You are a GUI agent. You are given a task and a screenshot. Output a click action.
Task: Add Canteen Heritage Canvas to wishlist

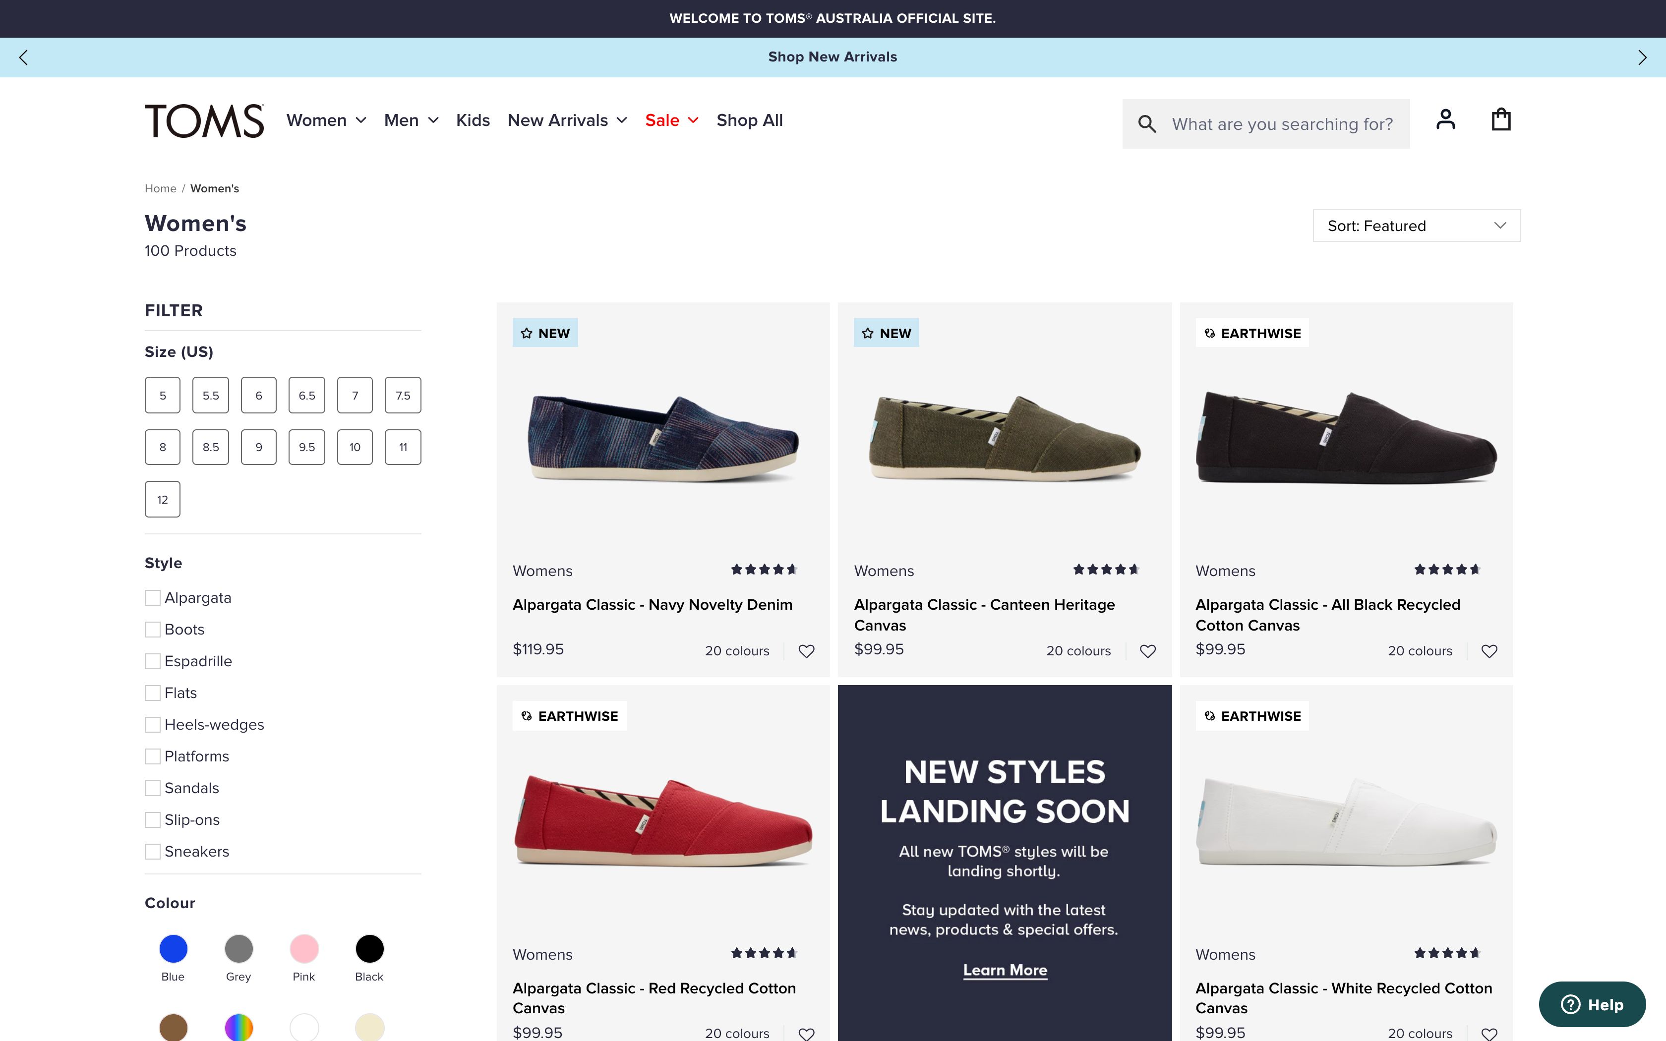click(x=1148, y=650)
